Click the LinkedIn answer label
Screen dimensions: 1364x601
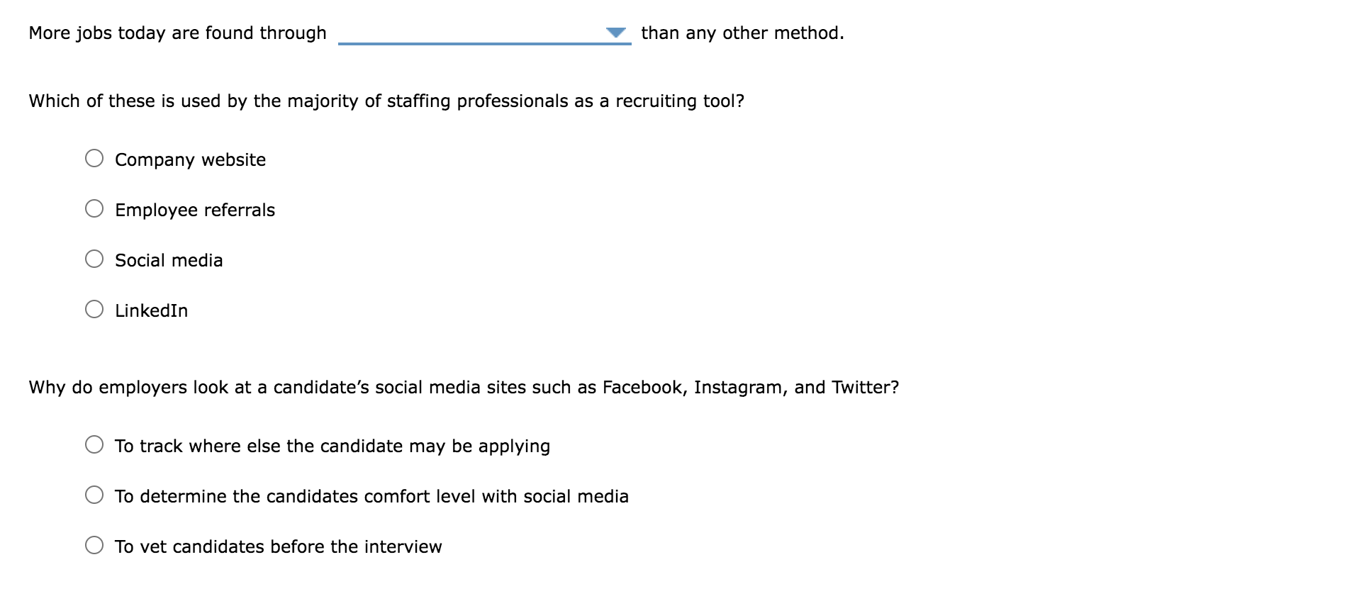150,310
